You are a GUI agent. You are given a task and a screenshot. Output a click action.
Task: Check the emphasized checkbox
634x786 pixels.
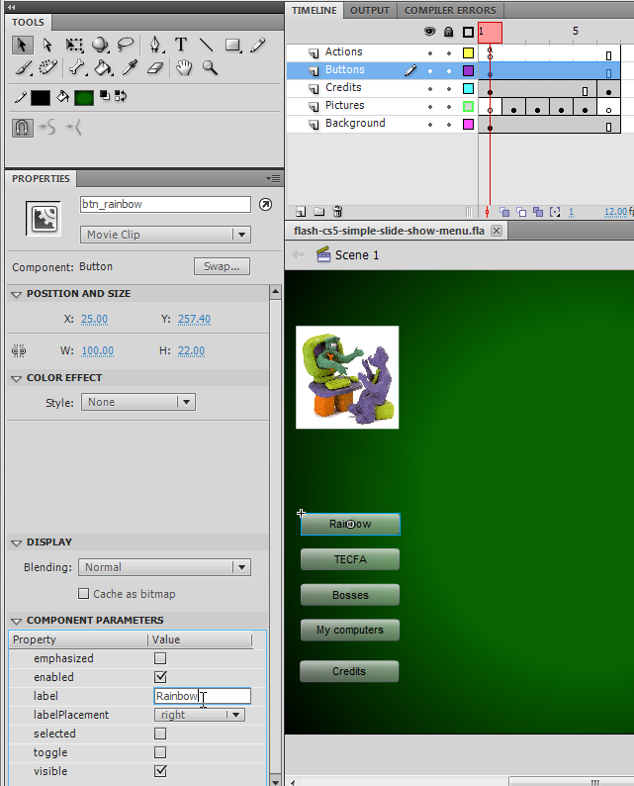tap(160, 658)
